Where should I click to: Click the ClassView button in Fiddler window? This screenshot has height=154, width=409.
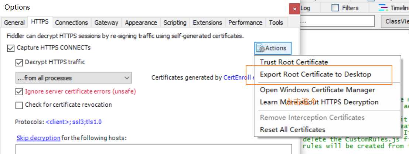pos(395,21)
